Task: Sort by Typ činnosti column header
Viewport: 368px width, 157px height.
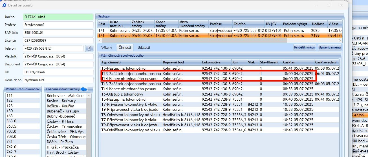Action: [x=131, y=62]
